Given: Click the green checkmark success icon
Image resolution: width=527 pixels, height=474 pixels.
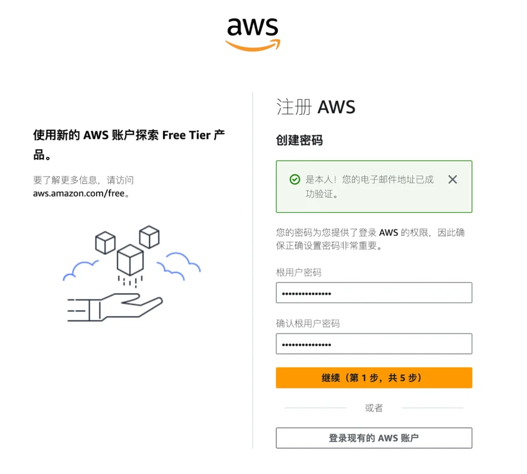Looking at the screenshot, I should pos(295,180).
